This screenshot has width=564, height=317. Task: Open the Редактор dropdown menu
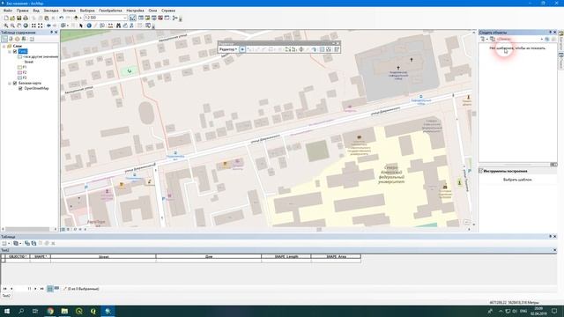point(228,49)
